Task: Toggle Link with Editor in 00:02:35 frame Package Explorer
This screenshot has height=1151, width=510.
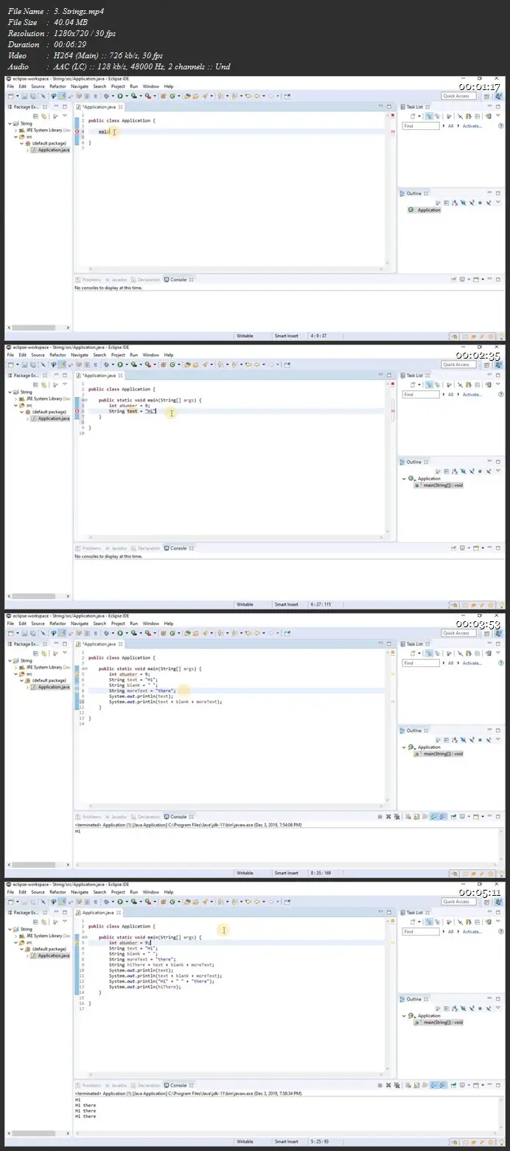Action: coord(43,384)
